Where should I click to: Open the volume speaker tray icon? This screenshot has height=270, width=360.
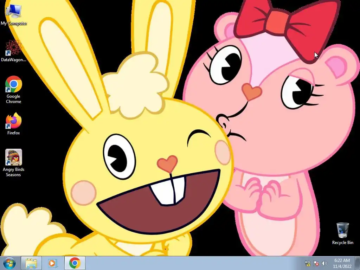tap(324, 263)
